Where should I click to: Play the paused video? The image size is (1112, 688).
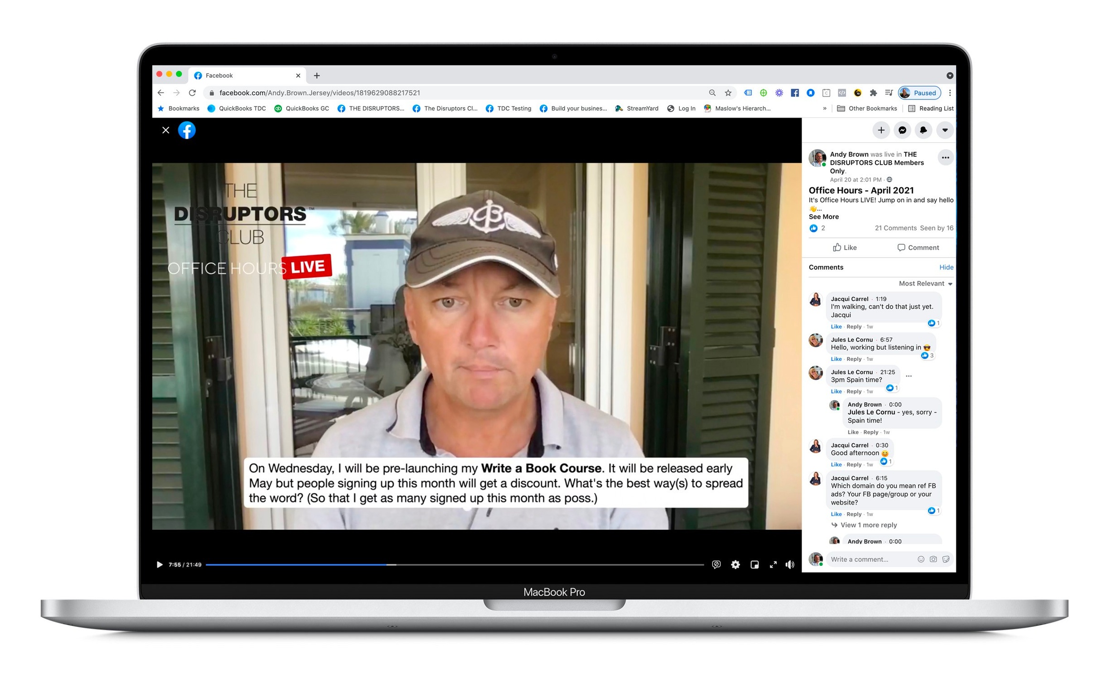click(160, 564)
